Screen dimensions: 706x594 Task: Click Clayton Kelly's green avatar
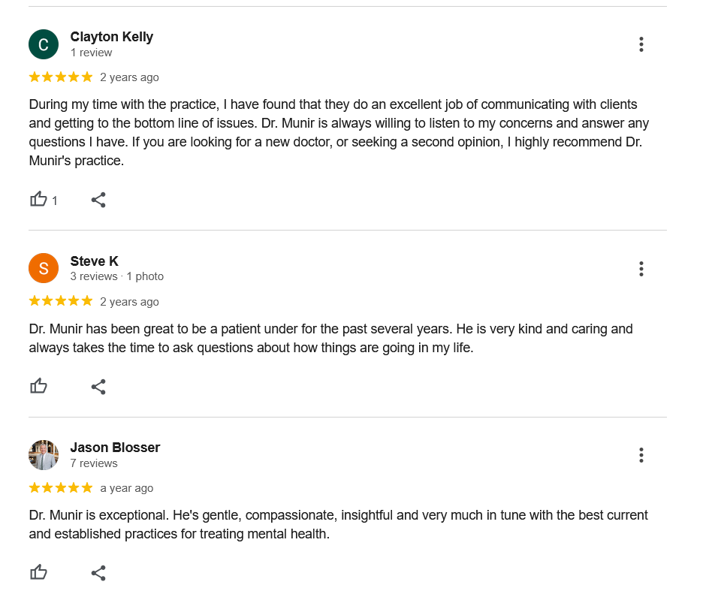44,44
